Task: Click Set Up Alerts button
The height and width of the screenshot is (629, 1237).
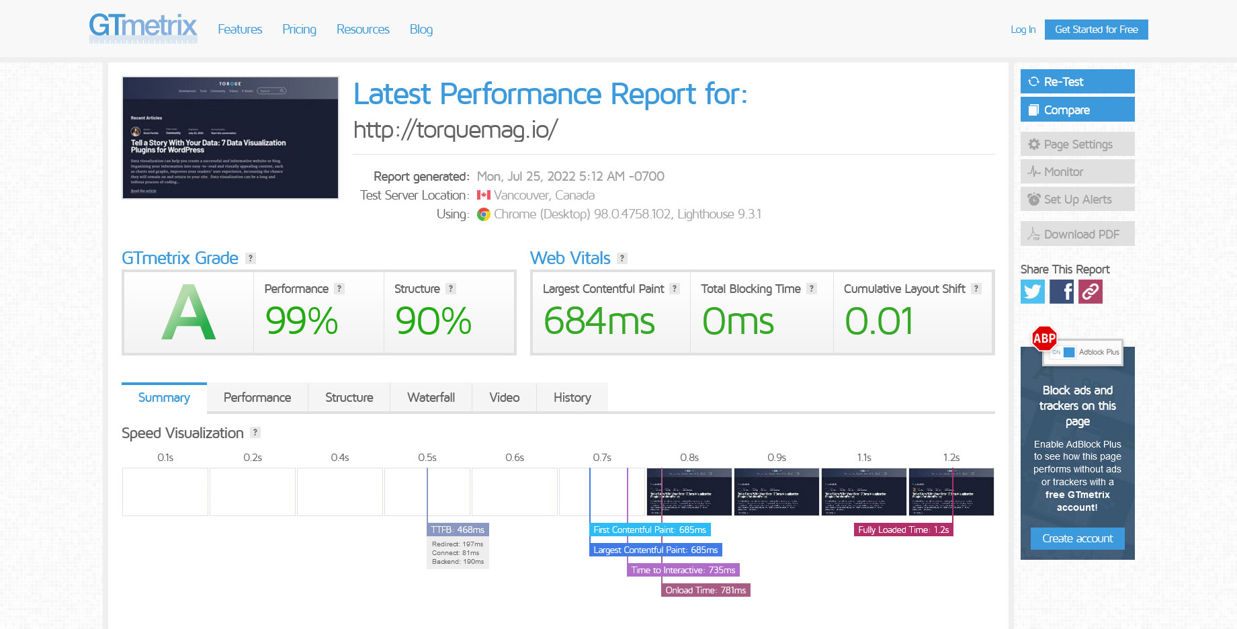Action: click(x=1078, y=199)
